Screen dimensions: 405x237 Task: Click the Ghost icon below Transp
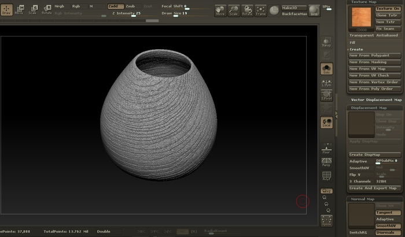coord(326,55)
